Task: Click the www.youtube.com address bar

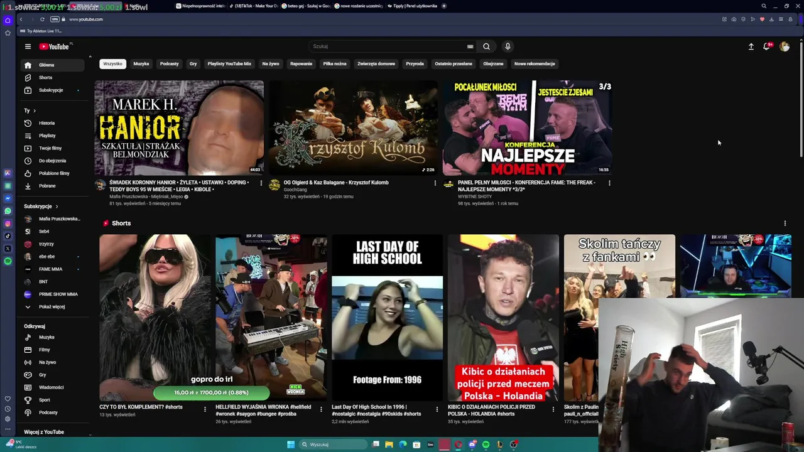Action: click(x=86, y=19)
